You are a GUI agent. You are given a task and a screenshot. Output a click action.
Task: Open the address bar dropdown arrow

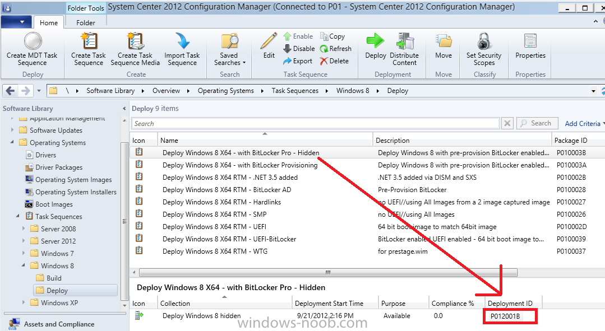click(593, 91)
